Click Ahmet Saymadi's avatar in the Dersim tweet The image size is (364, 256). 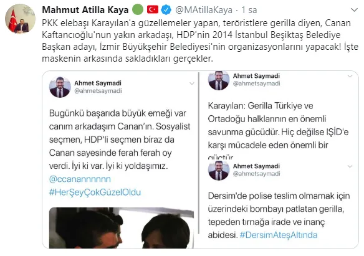(219, 170)
